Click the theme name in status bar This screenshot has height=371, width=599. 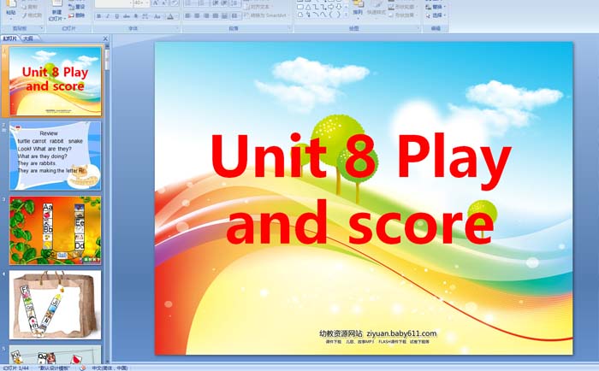pyautogui.click(x=55, y=368)
